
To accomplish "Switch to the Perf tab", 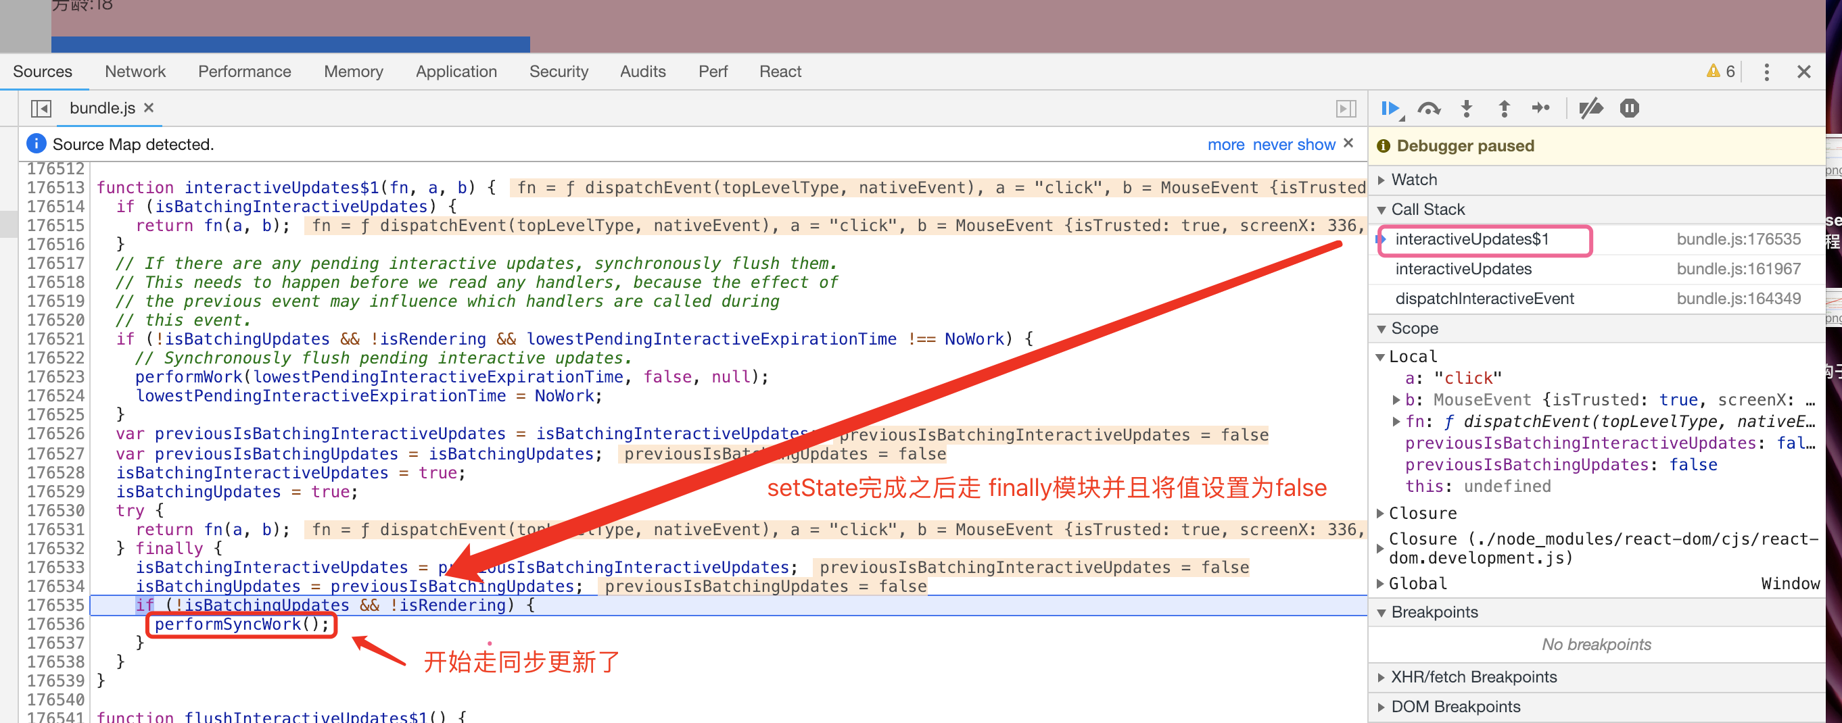I will 713,72.
